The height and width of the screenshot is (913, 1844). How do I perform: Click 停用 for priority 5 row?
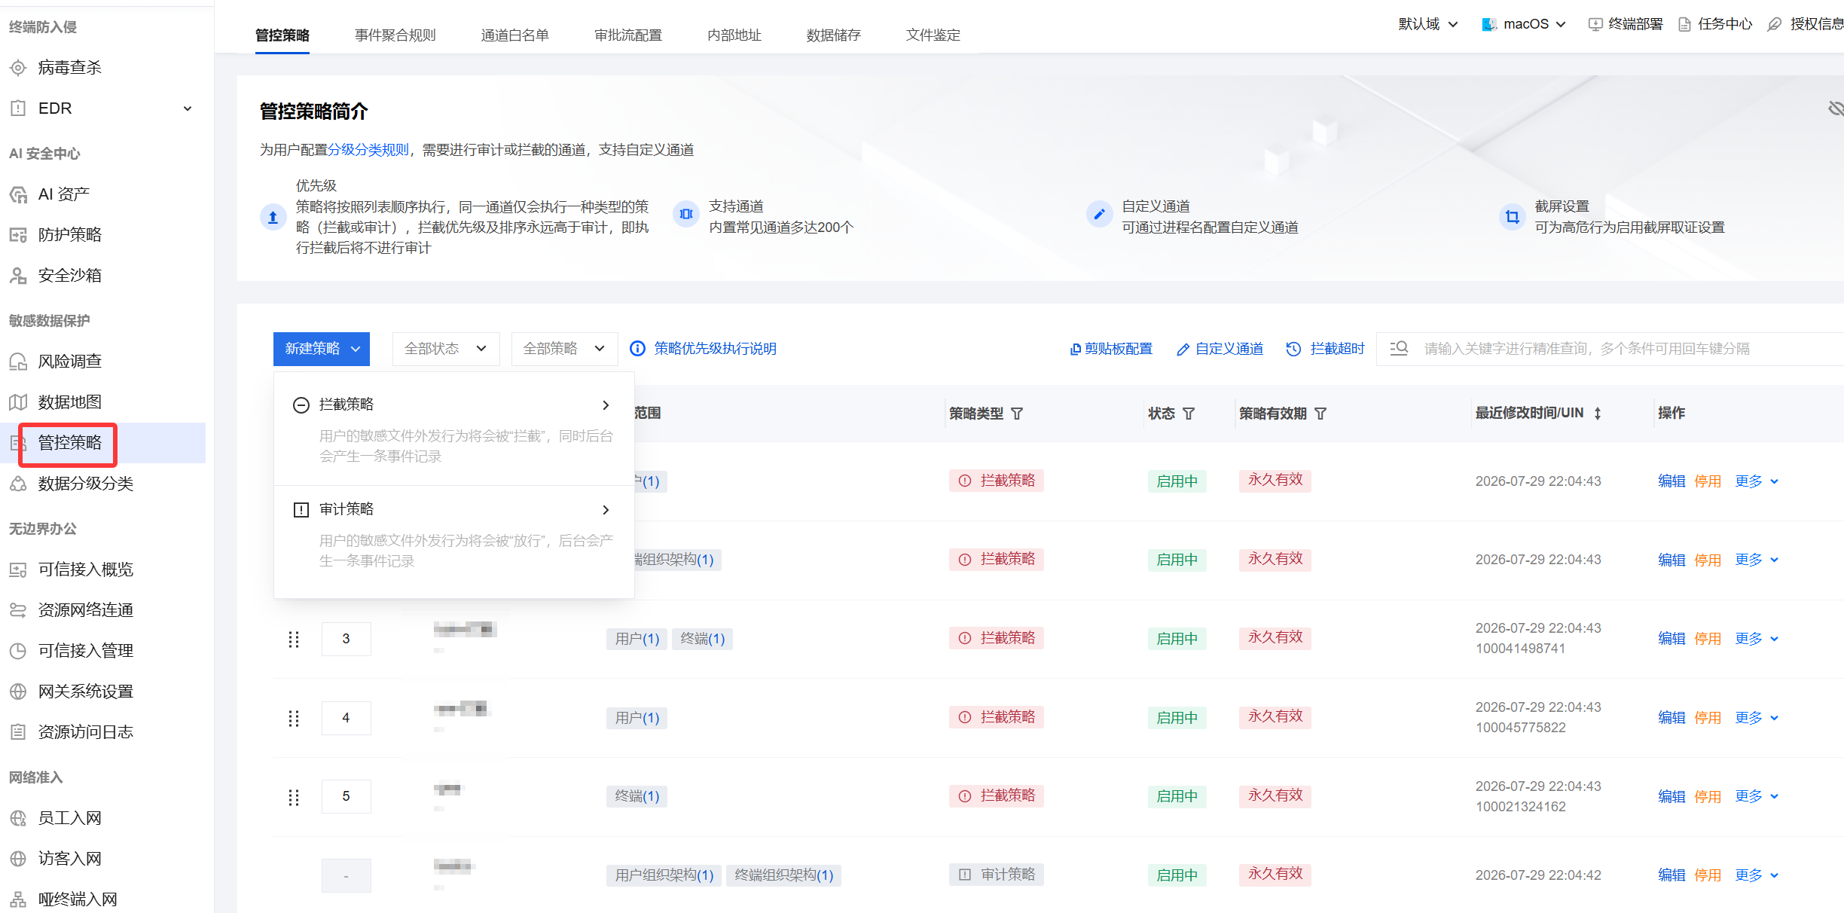(x=1708, y=797)
